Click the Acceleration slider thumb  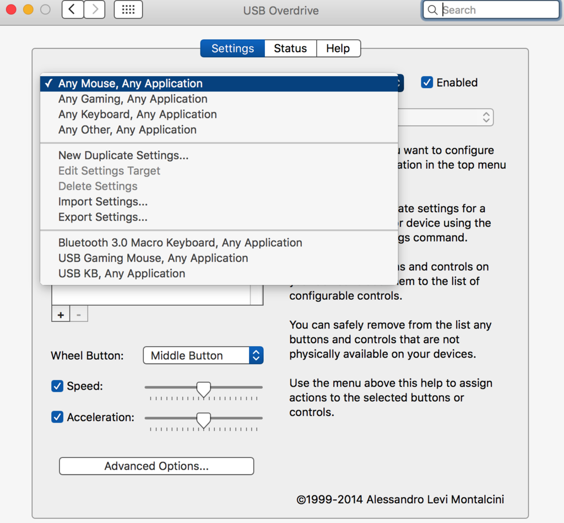tap(204, 420)
